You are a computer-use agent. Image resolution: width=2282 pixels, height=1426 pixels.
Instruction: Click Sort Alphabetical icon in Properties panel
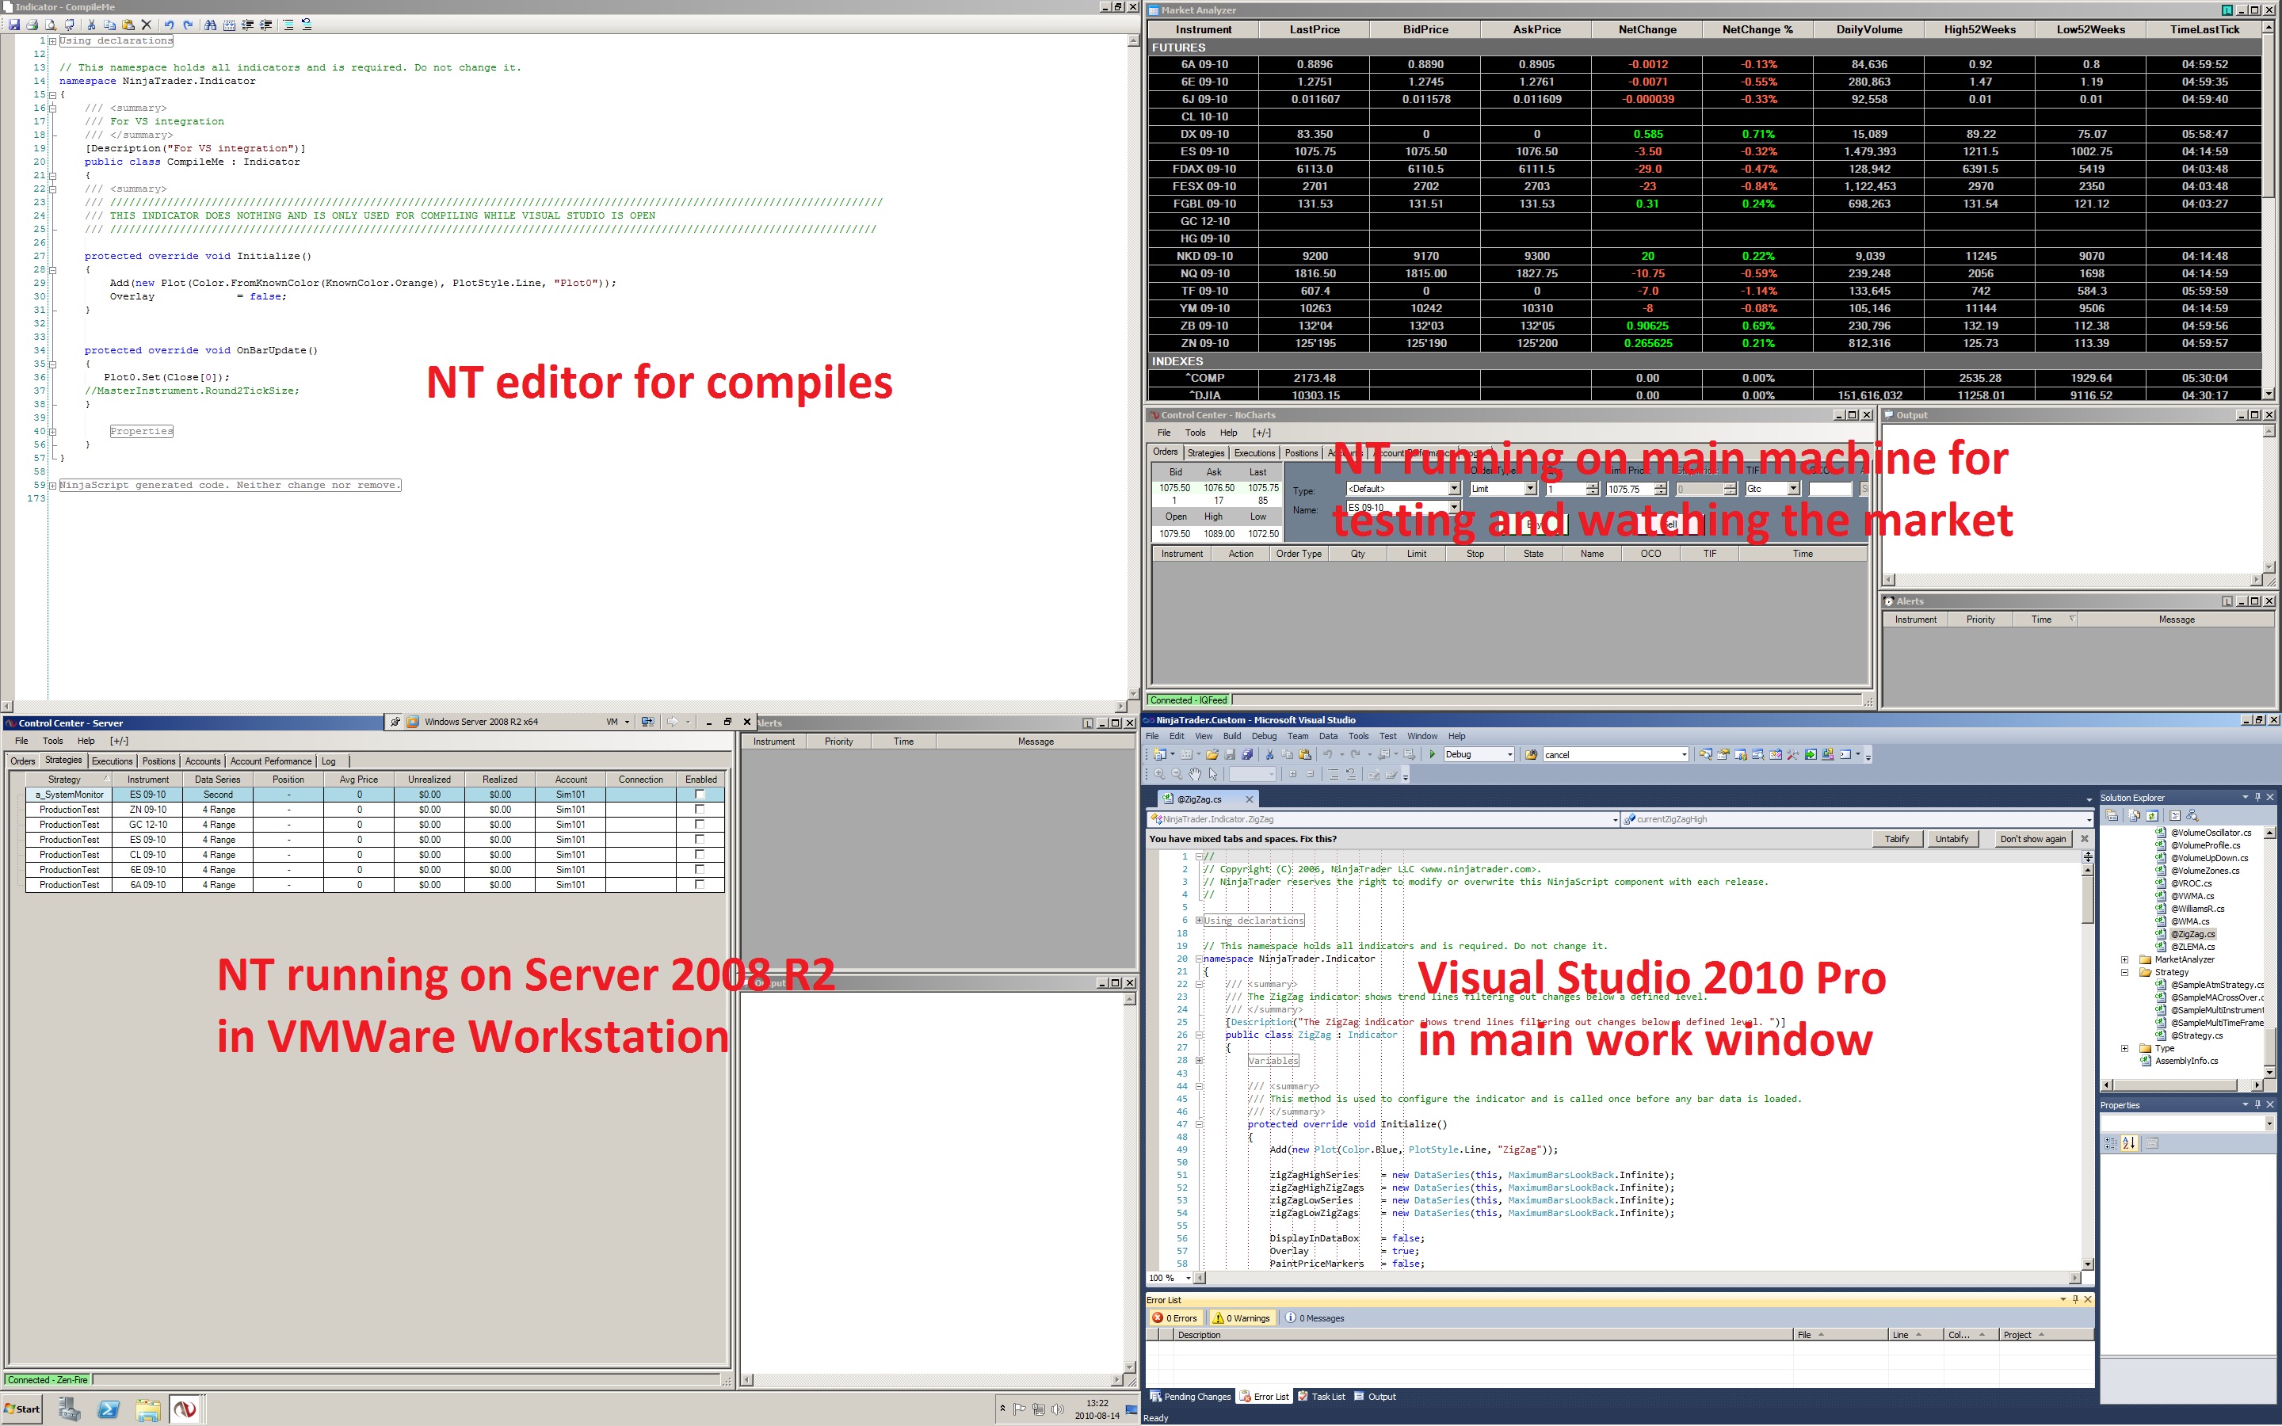coord(2129,1143)
